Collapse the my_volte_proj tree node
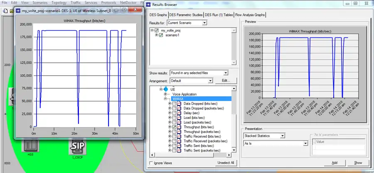 point(152,30)
